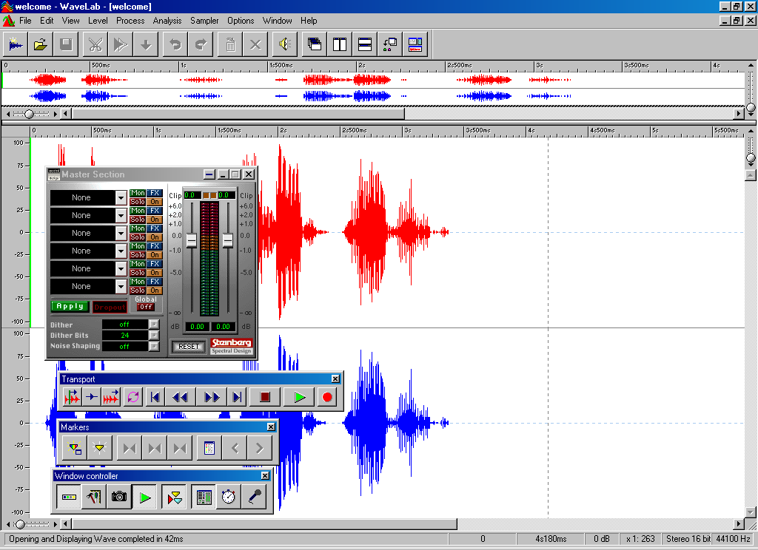Open the Sampler menu
The height and width of the screenshot is (550, 758).
click(204, 21)
